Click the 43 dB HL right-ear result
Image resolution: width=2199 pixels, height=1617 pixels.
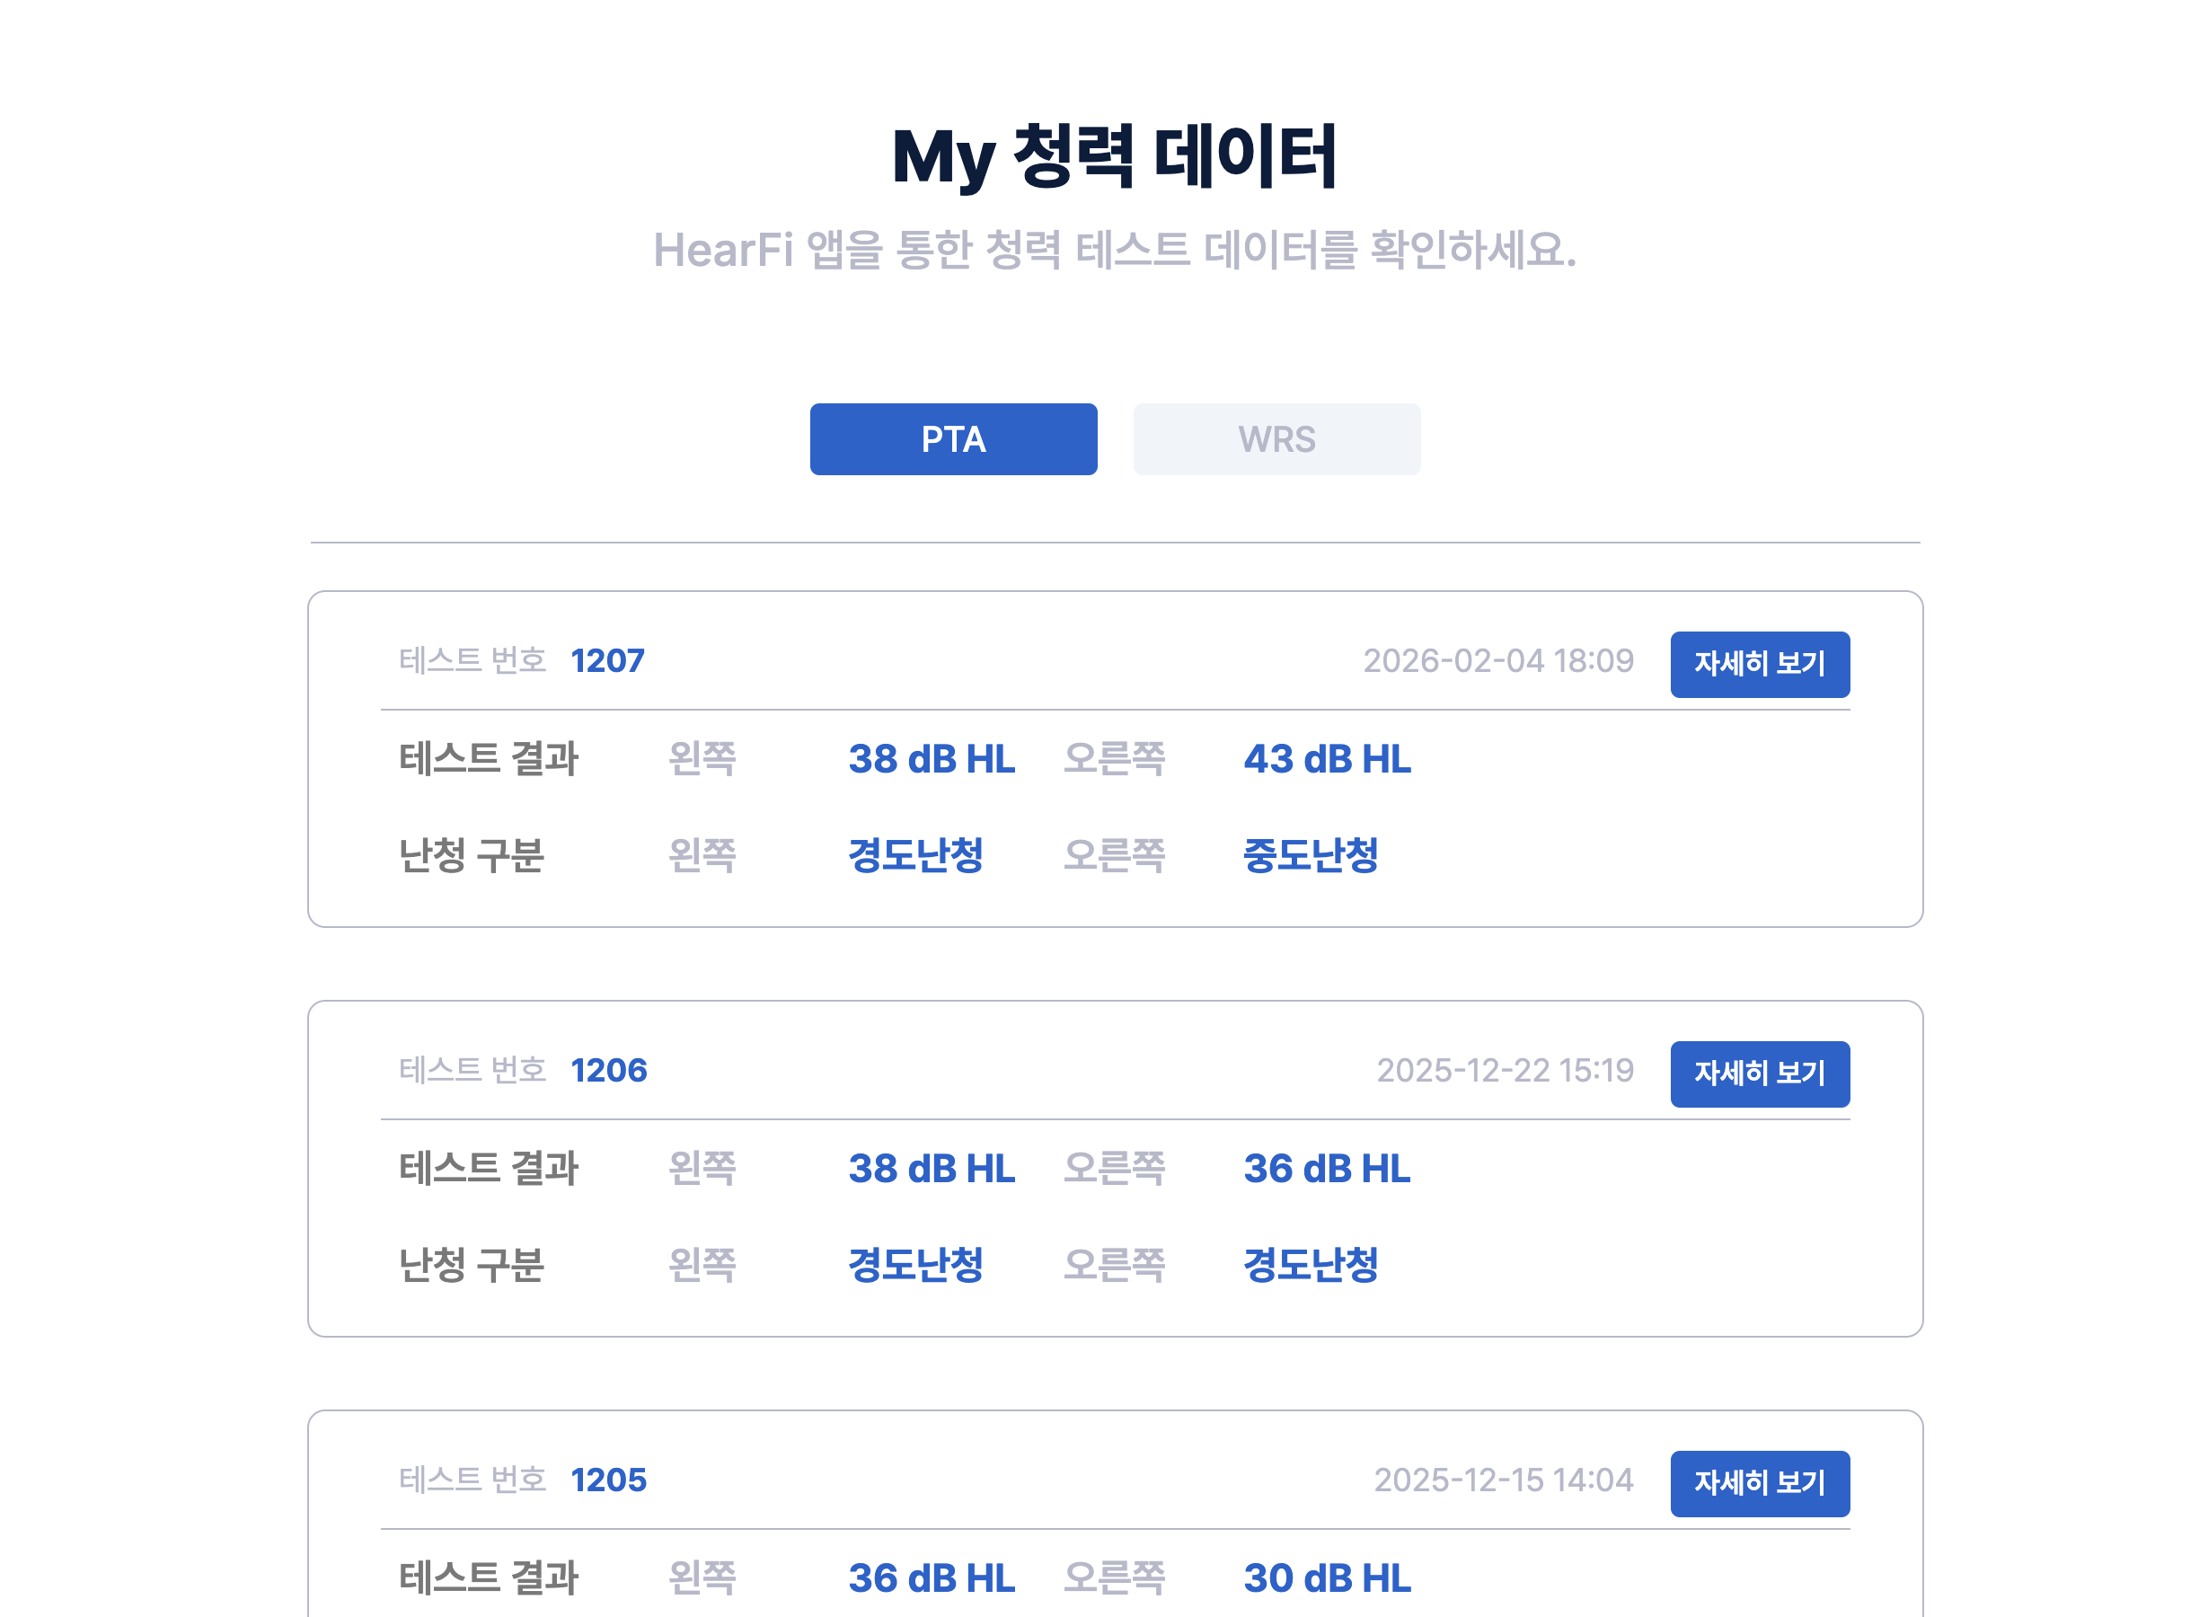click(1326, 758)
